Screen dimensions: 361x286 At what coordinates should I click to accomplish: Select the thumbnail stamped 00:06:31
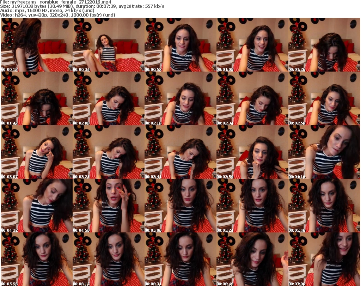(x=180, y=259)
